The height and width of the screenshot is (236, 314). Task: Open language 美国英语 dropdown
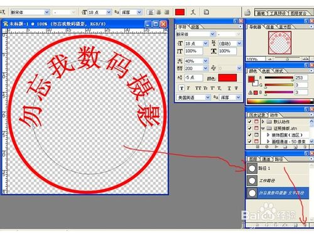click(x=208, y=98)
